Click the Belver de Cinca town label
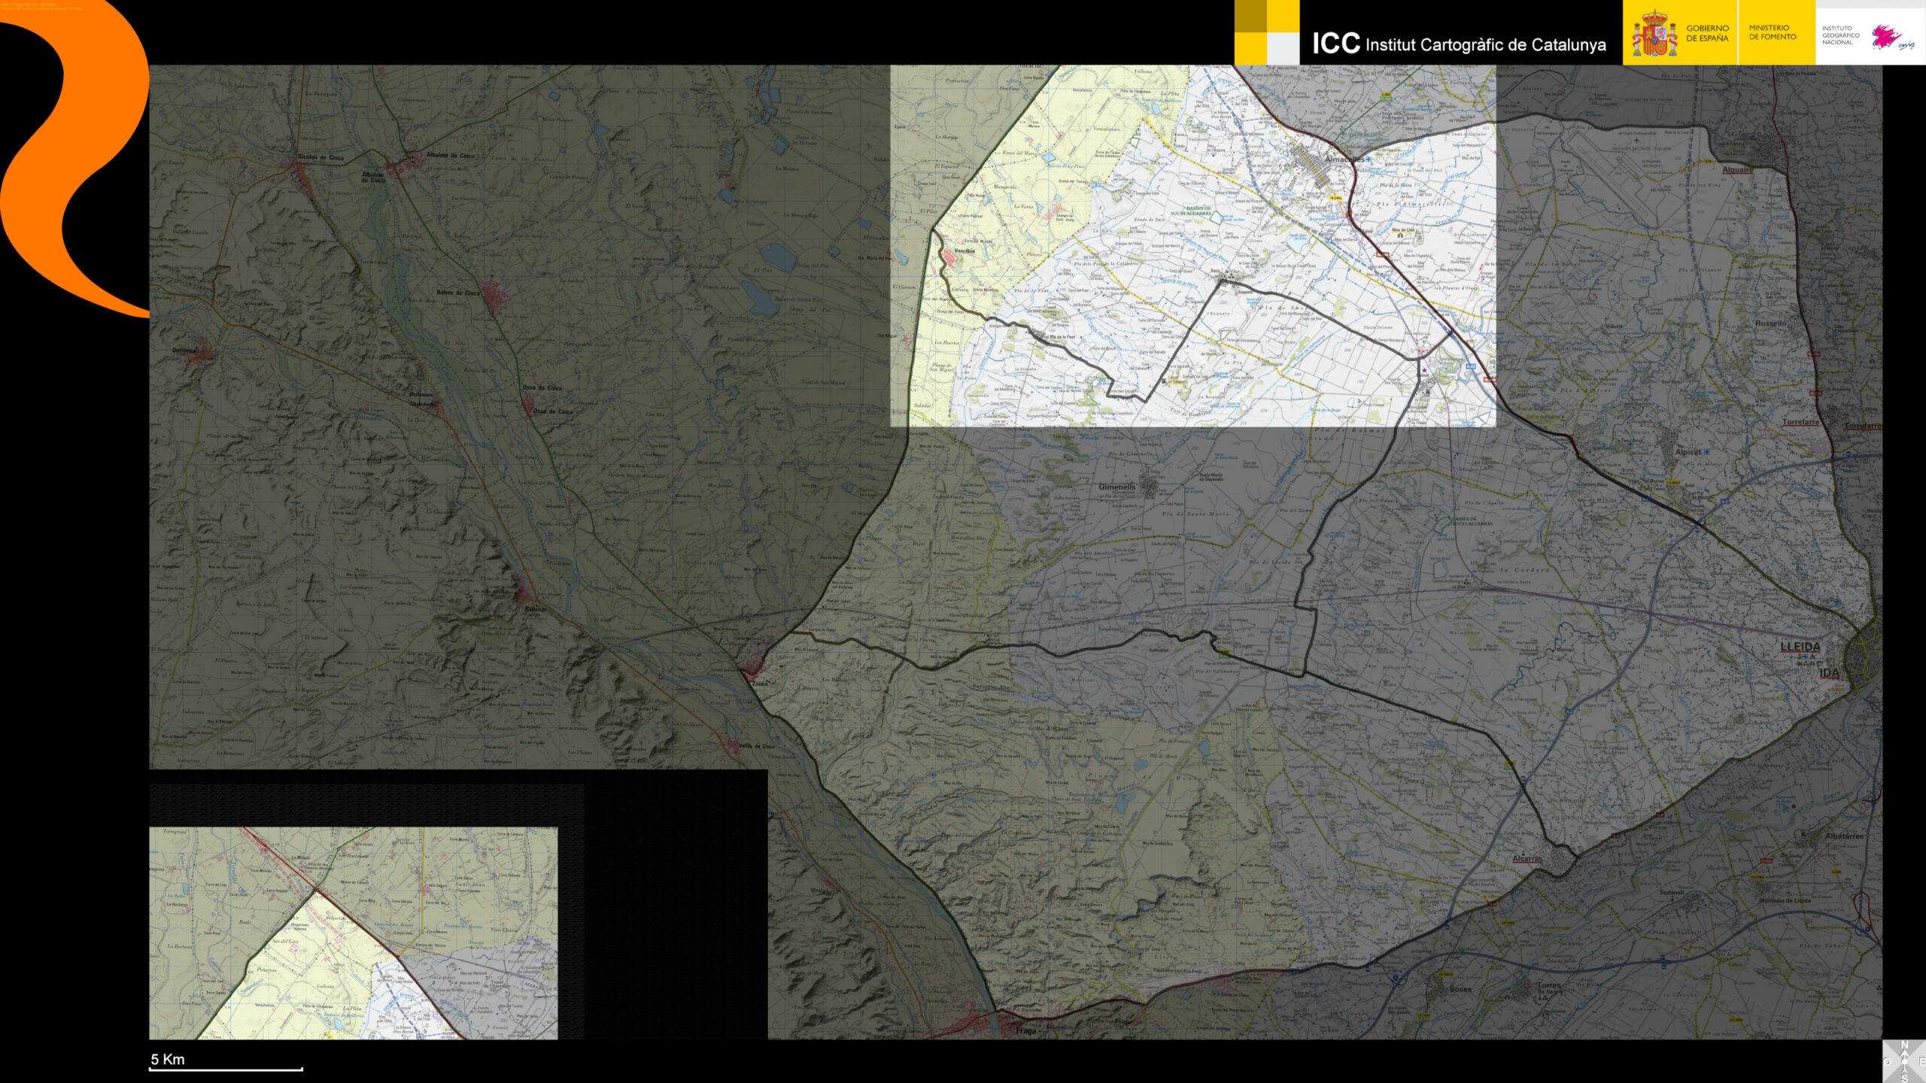 pyautogui.click(x=457, y=293)
